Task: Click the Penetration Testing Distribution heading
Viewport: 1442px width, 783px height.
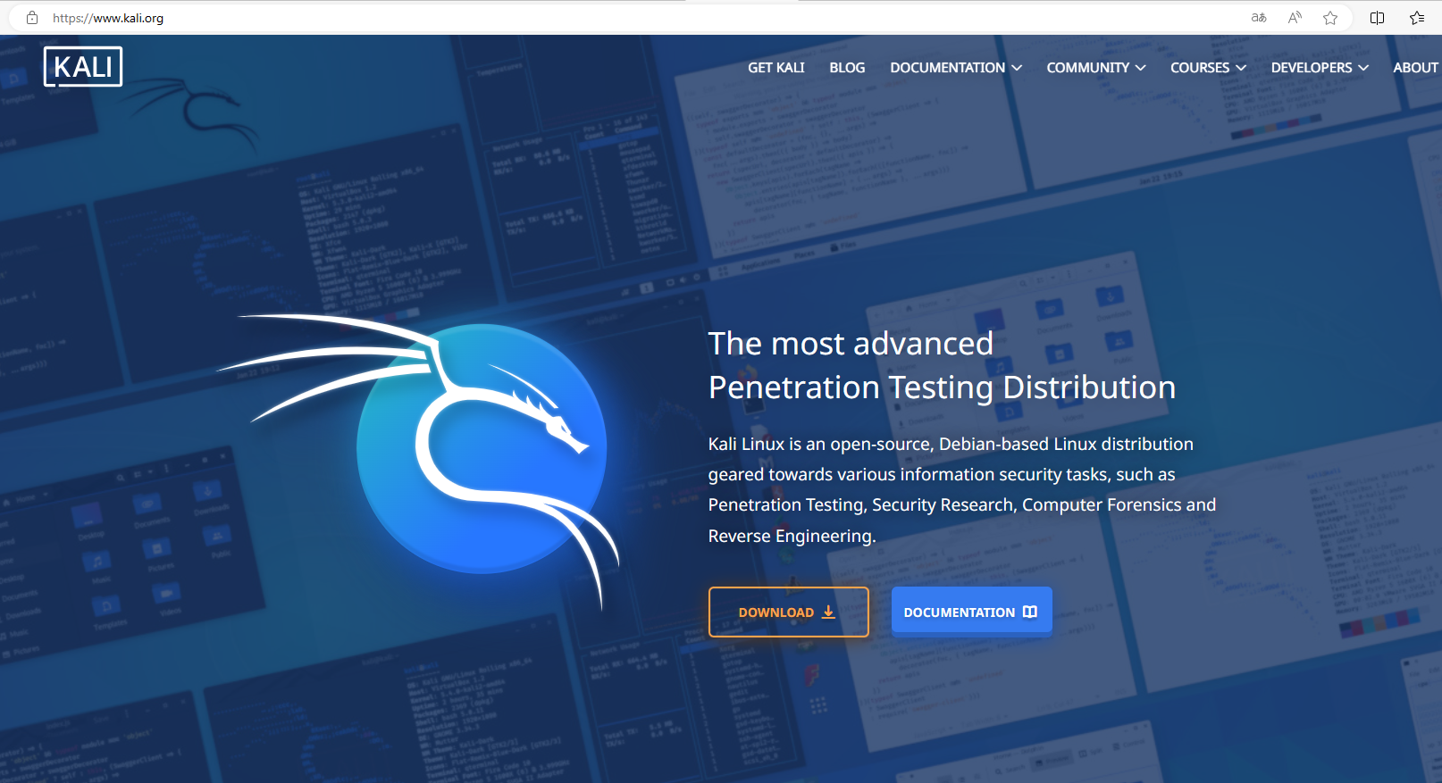Action: (942, 387)
